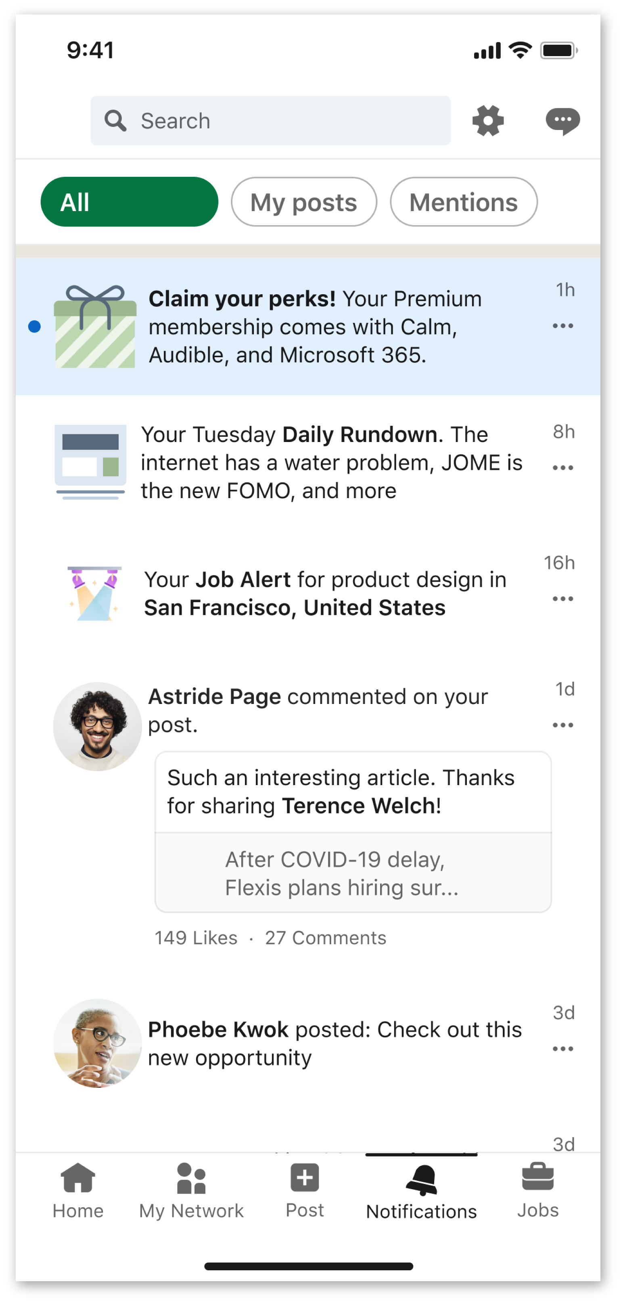Tap the Daily Rundown newspaper icon
Screen dimensions: 621x1303
(90, 462)
